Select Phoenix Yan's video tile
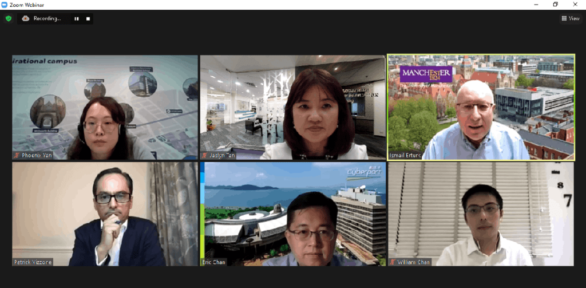Screen dimensions: 586x288 tap(105, 107)
